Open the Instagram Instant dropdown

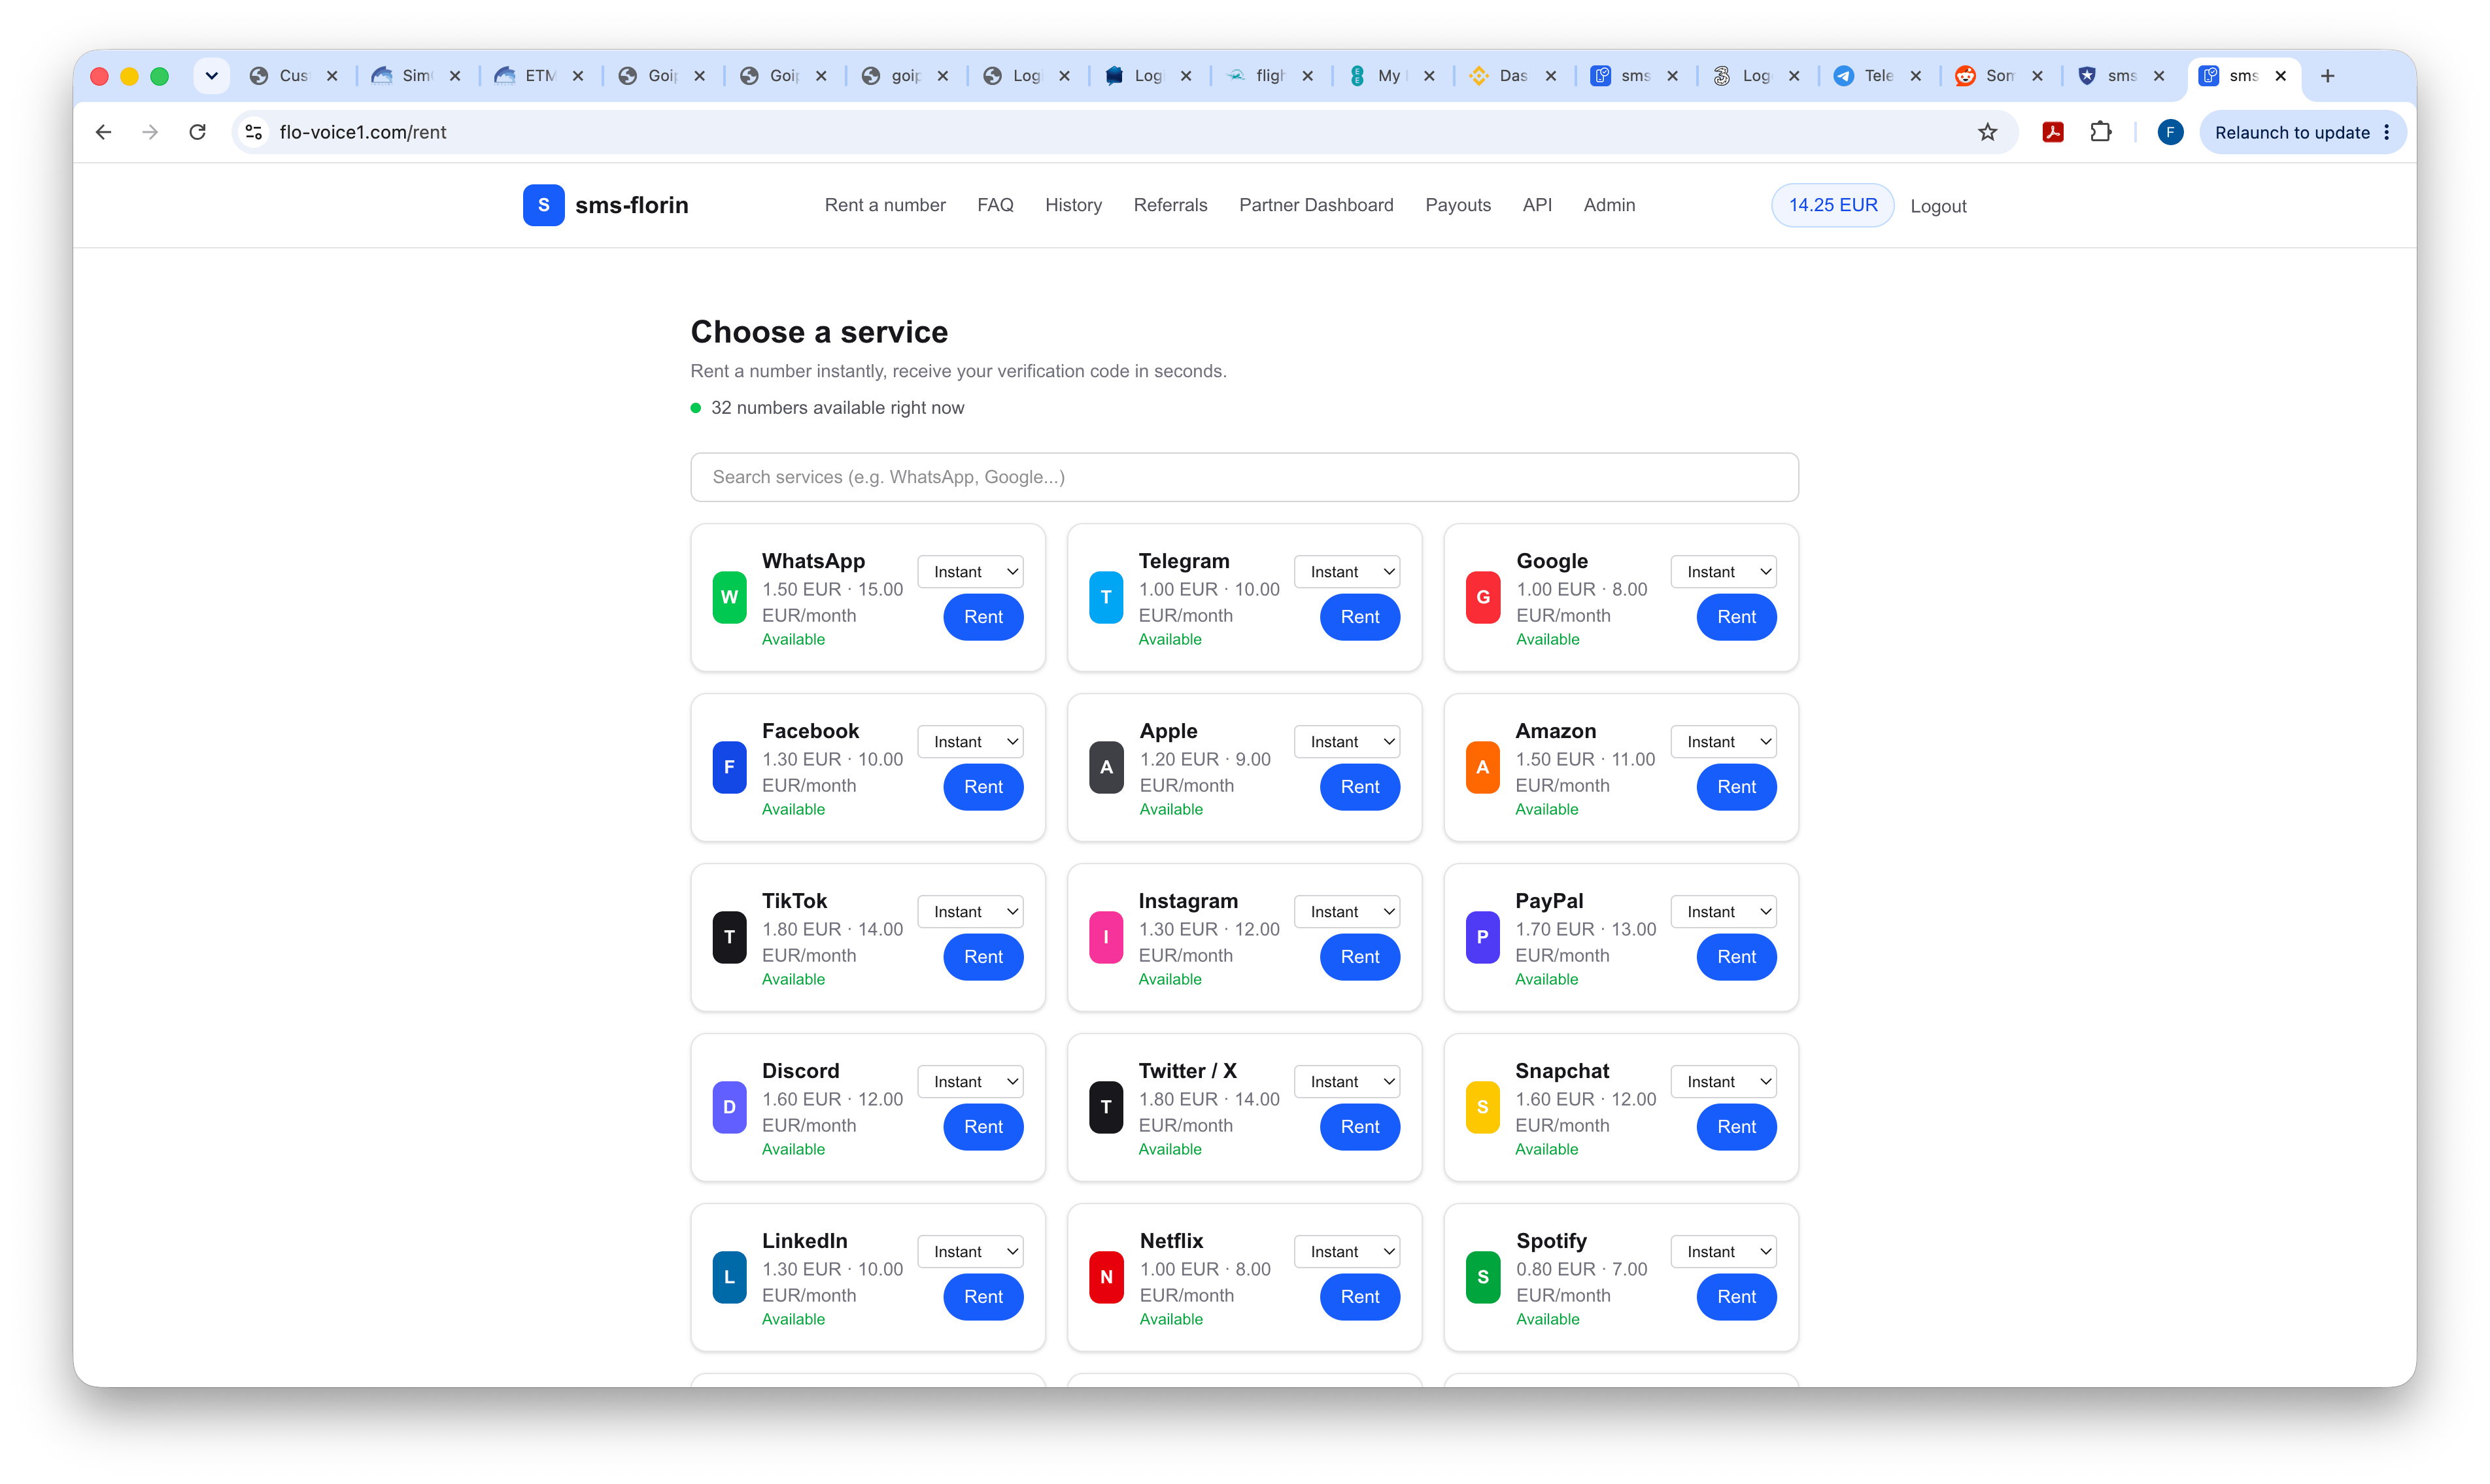1347,912
